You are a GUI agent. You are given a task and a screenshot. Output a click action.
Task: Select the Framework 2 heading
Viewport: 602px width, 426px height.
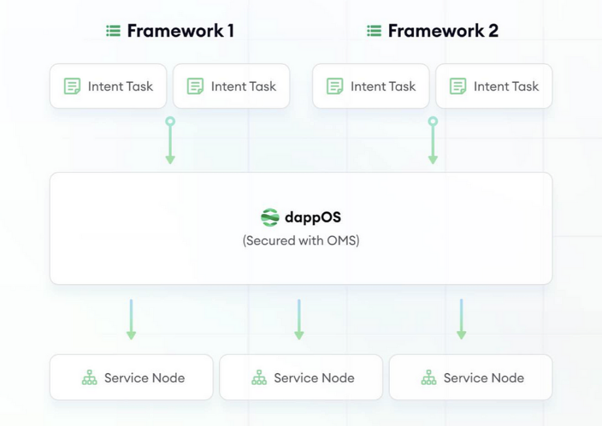(443, 31)
